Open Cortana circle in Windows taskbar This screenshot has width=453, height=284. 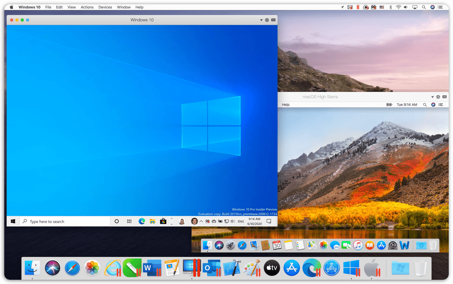117,221
